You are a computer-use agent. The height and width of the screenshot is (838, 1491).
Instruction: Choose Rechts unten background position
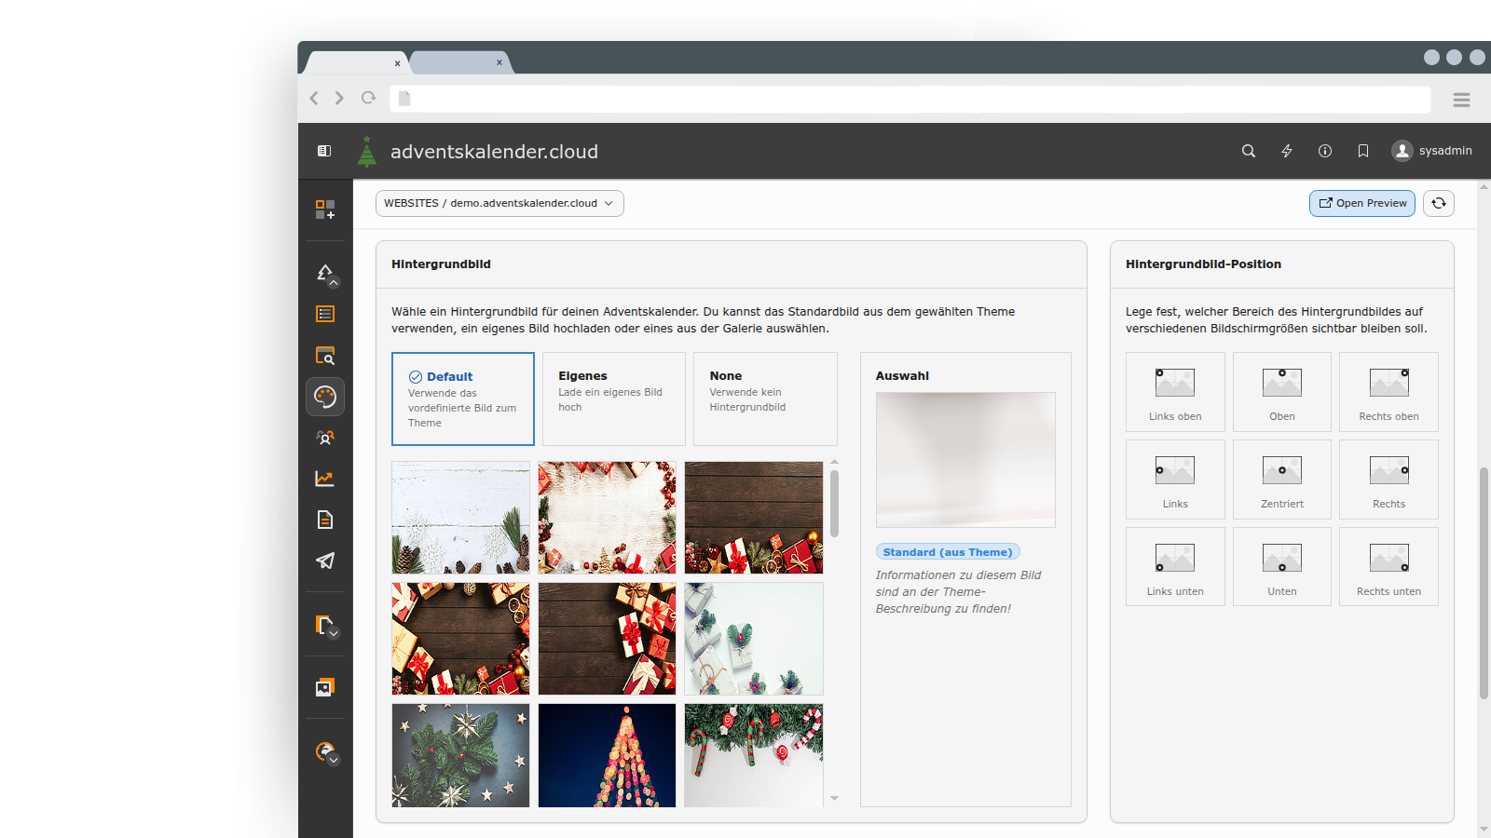(x=1388, y=566)
